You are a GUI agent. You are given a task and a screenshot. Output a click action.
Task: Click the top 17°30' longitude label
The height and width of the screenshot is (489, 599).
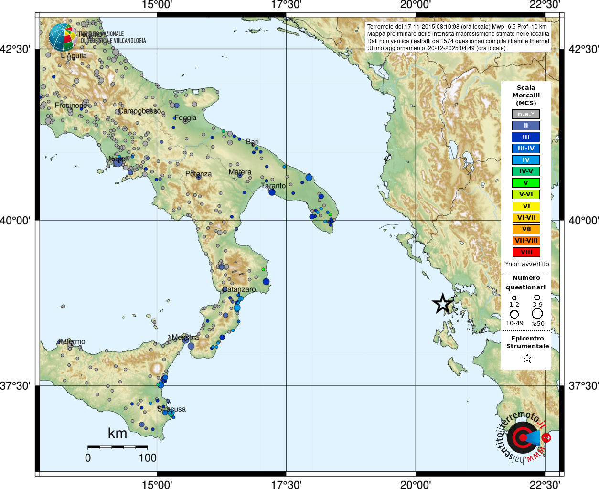coord(286,5)
